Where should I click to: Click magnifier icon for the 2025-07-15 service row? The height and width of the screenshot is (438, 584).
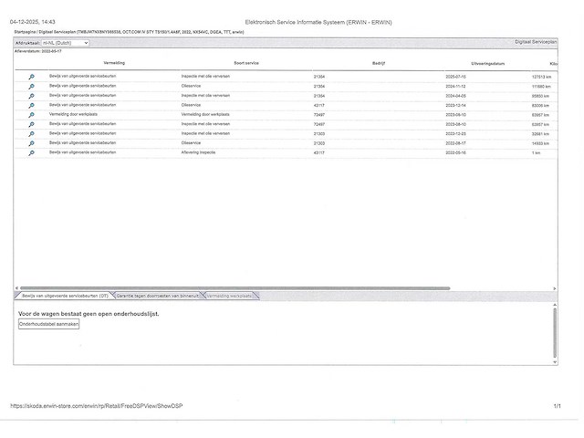31,77
